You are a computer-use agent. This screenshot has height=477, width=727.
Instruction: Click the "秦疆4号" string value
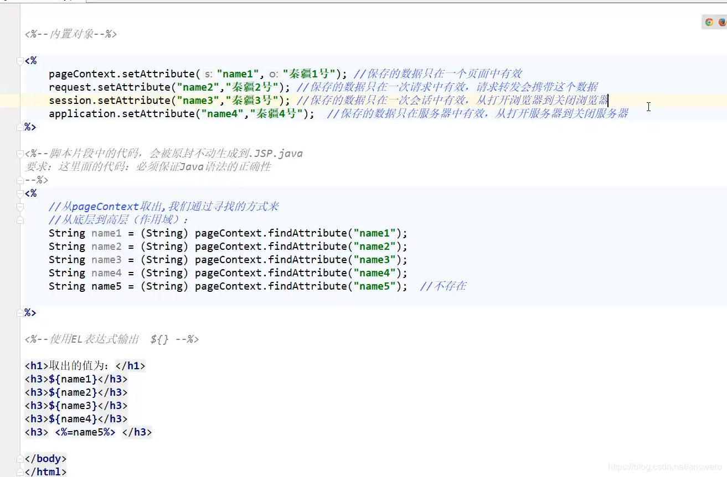coord(277,114)
